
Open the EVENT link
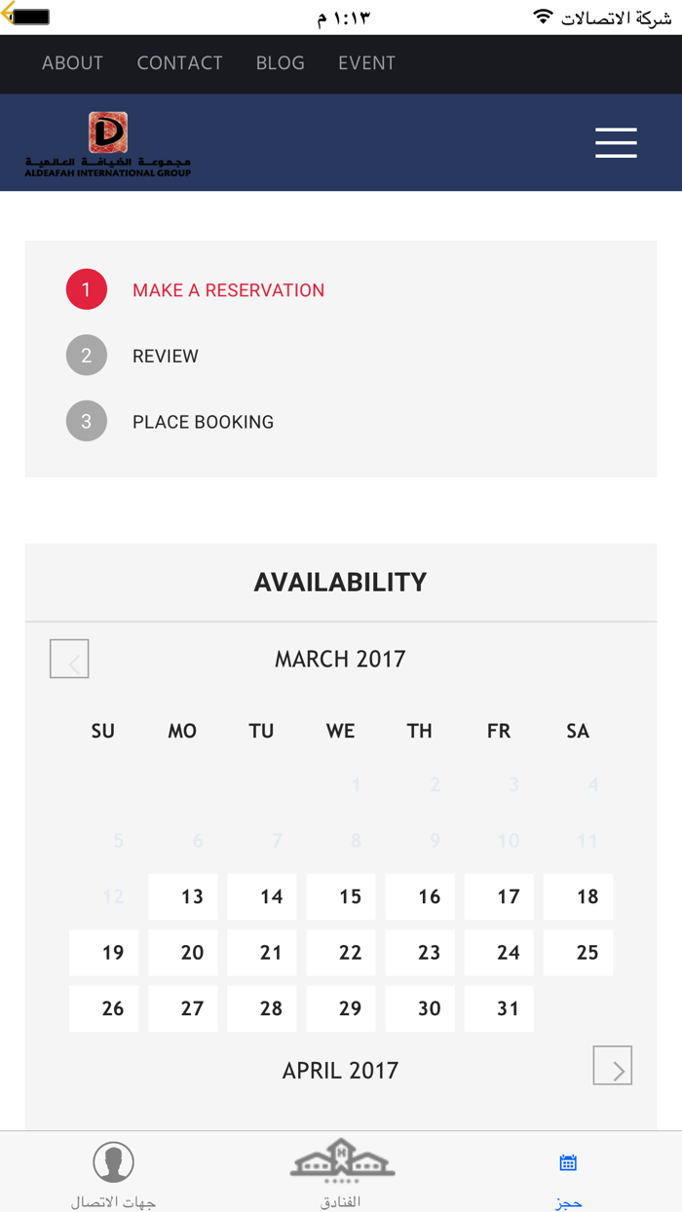pos(366,63)
